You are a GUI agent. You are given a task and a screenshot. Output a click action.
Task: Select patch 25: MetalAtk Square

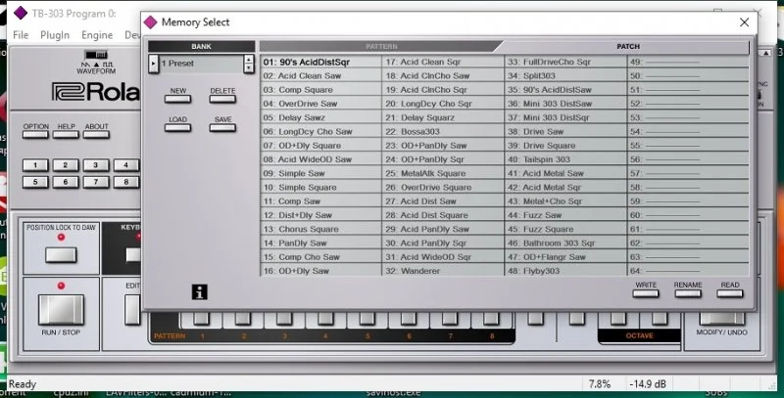pyautogui.click(x=443, y=173)
